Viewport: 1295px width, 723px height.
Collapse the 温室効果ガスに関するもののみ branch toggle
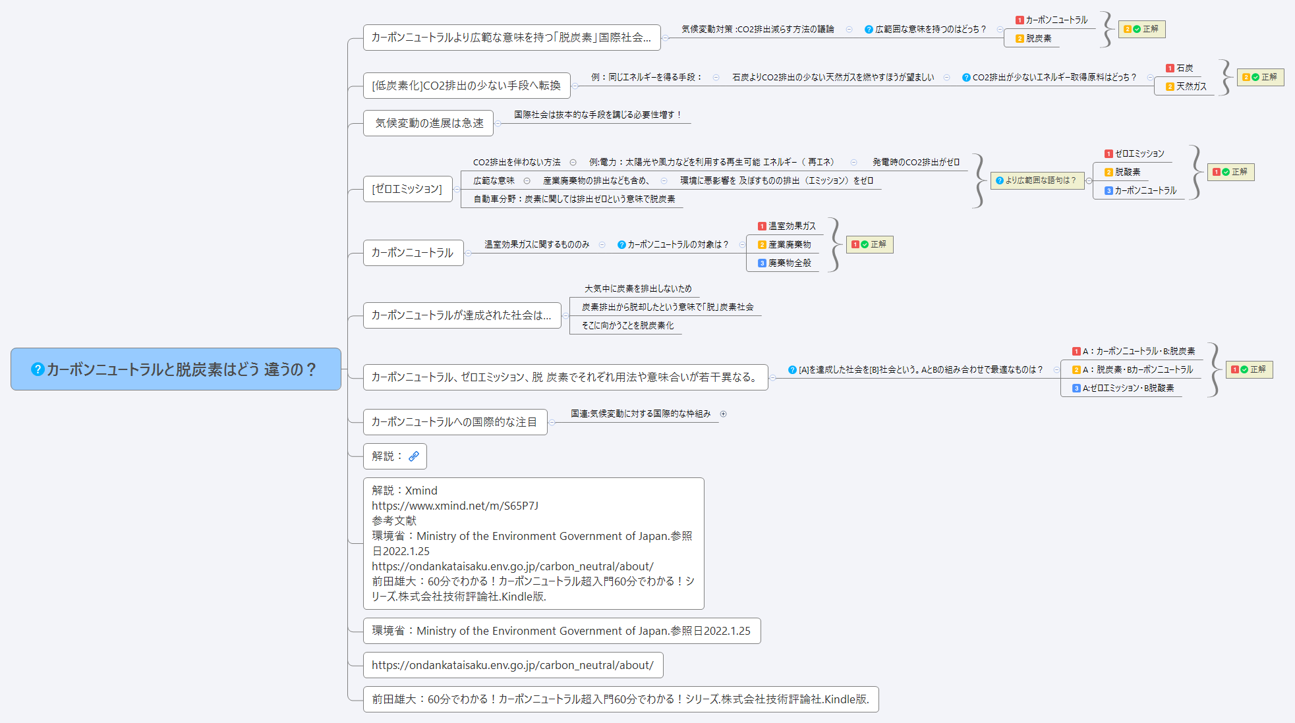click(x=602, y=244)
